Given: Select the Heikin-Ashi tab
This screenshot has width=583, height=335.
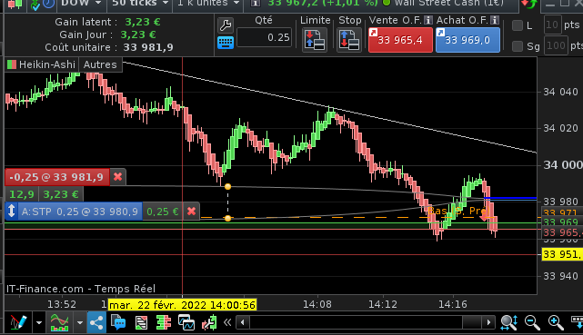Looking at the screenshot, I should 42,64.
